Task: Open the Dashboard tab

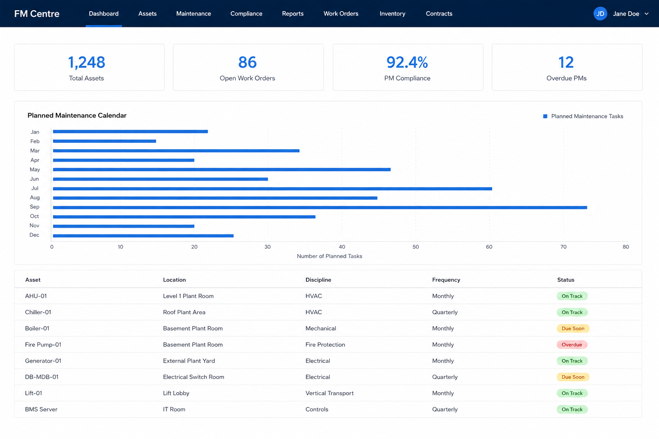Action: pos(104,14)
